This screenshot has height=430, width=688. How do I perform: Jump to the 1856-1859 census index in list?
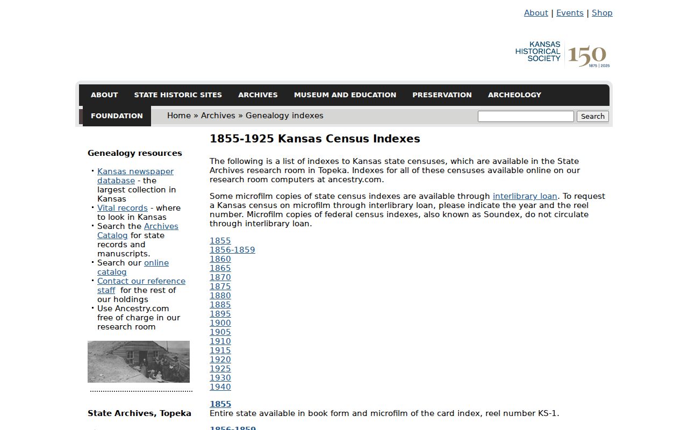(x=232, y=250)
